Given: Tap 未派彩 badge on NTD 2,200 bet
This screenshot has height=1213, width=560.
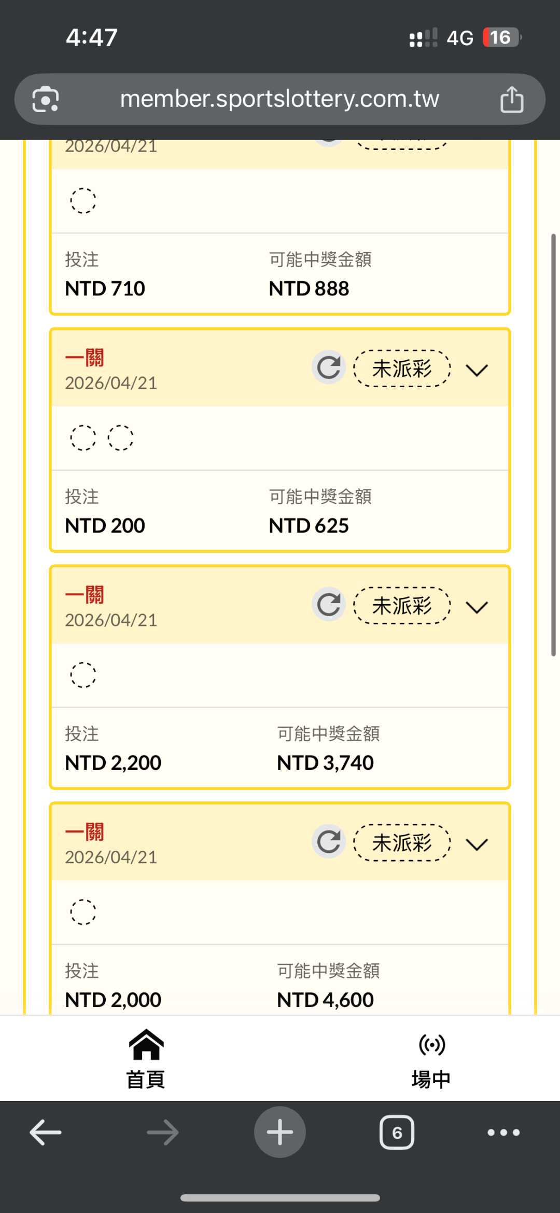Looking at the screenshot, I should (x=402, y=606).
